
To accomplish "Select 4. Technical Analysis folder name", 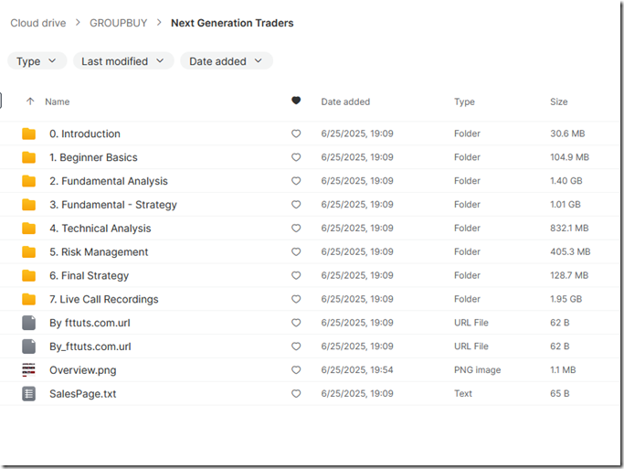I will (x=100, y=229).
